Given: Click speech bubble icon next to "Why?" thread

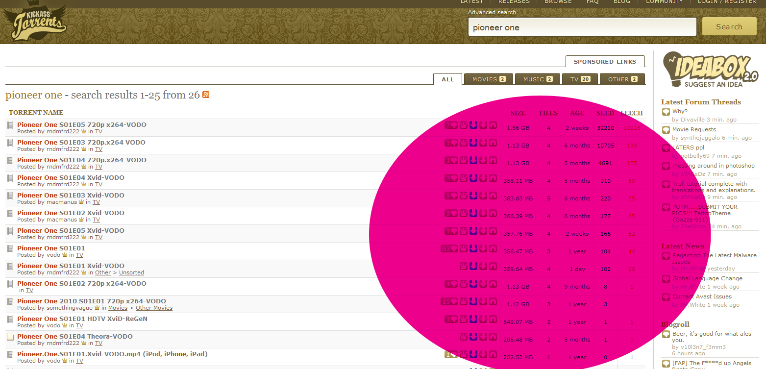Looking at the screenshot, I should point(666,112).
